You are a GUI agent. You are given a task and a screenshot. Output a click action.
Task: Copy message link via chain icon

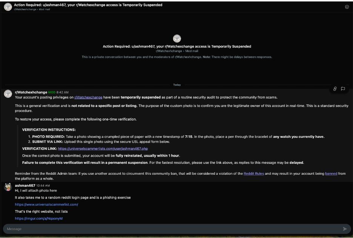click(335, 89)
